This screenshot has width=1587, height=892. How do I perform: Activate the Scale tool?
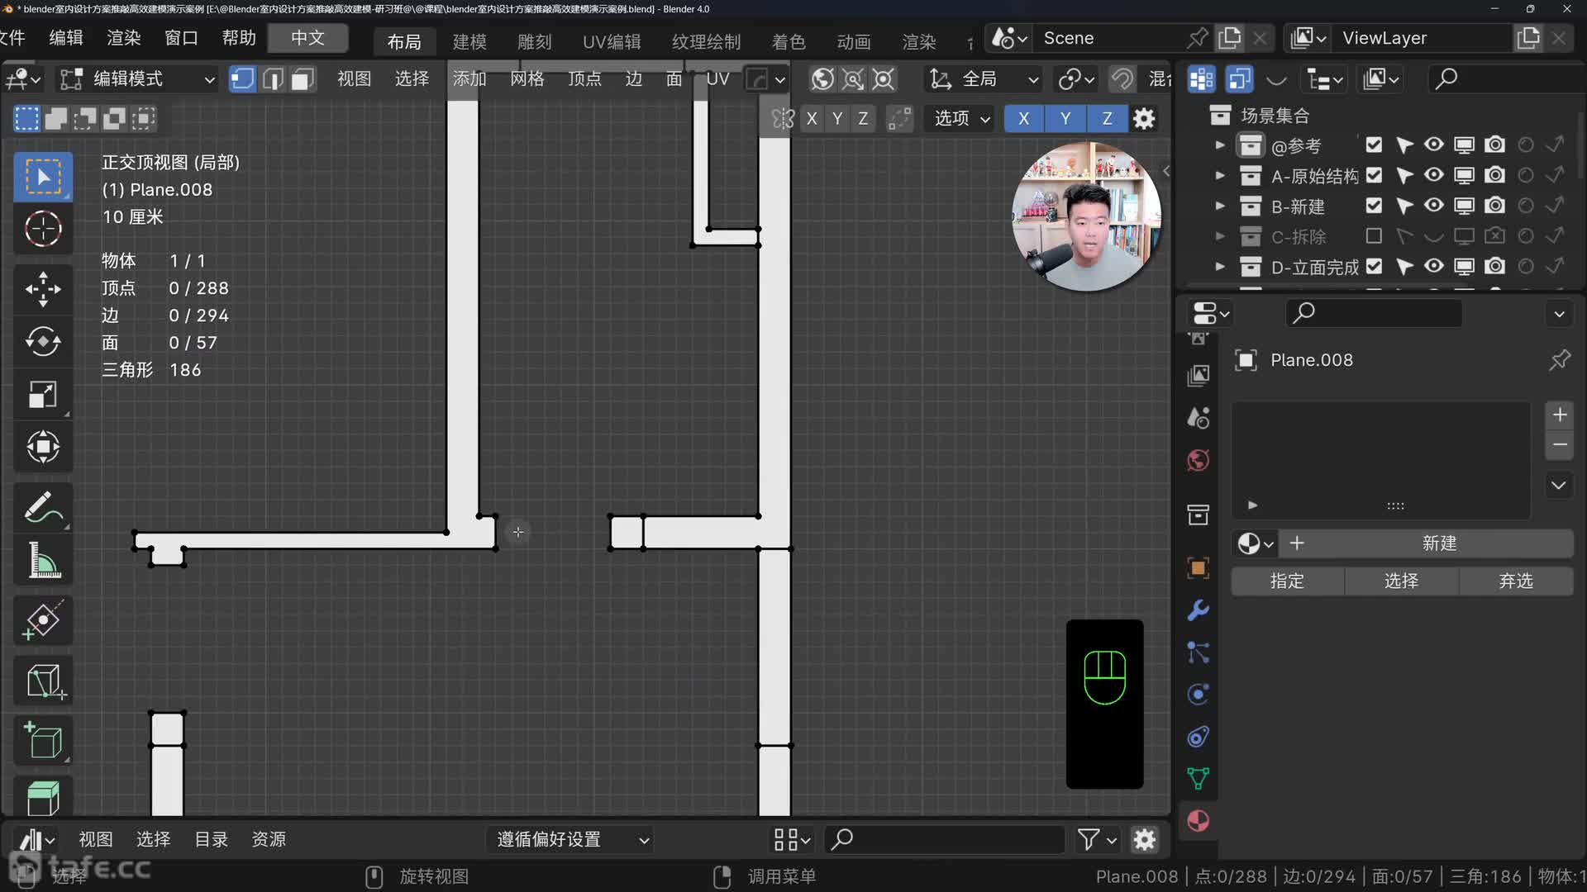click(x=43, y=394)
